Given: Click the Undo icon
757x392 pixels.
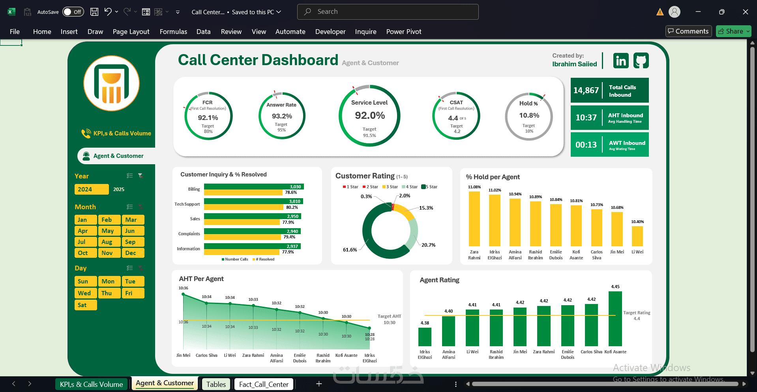Looking at the screenshot, I should click(x=108, y=12).
